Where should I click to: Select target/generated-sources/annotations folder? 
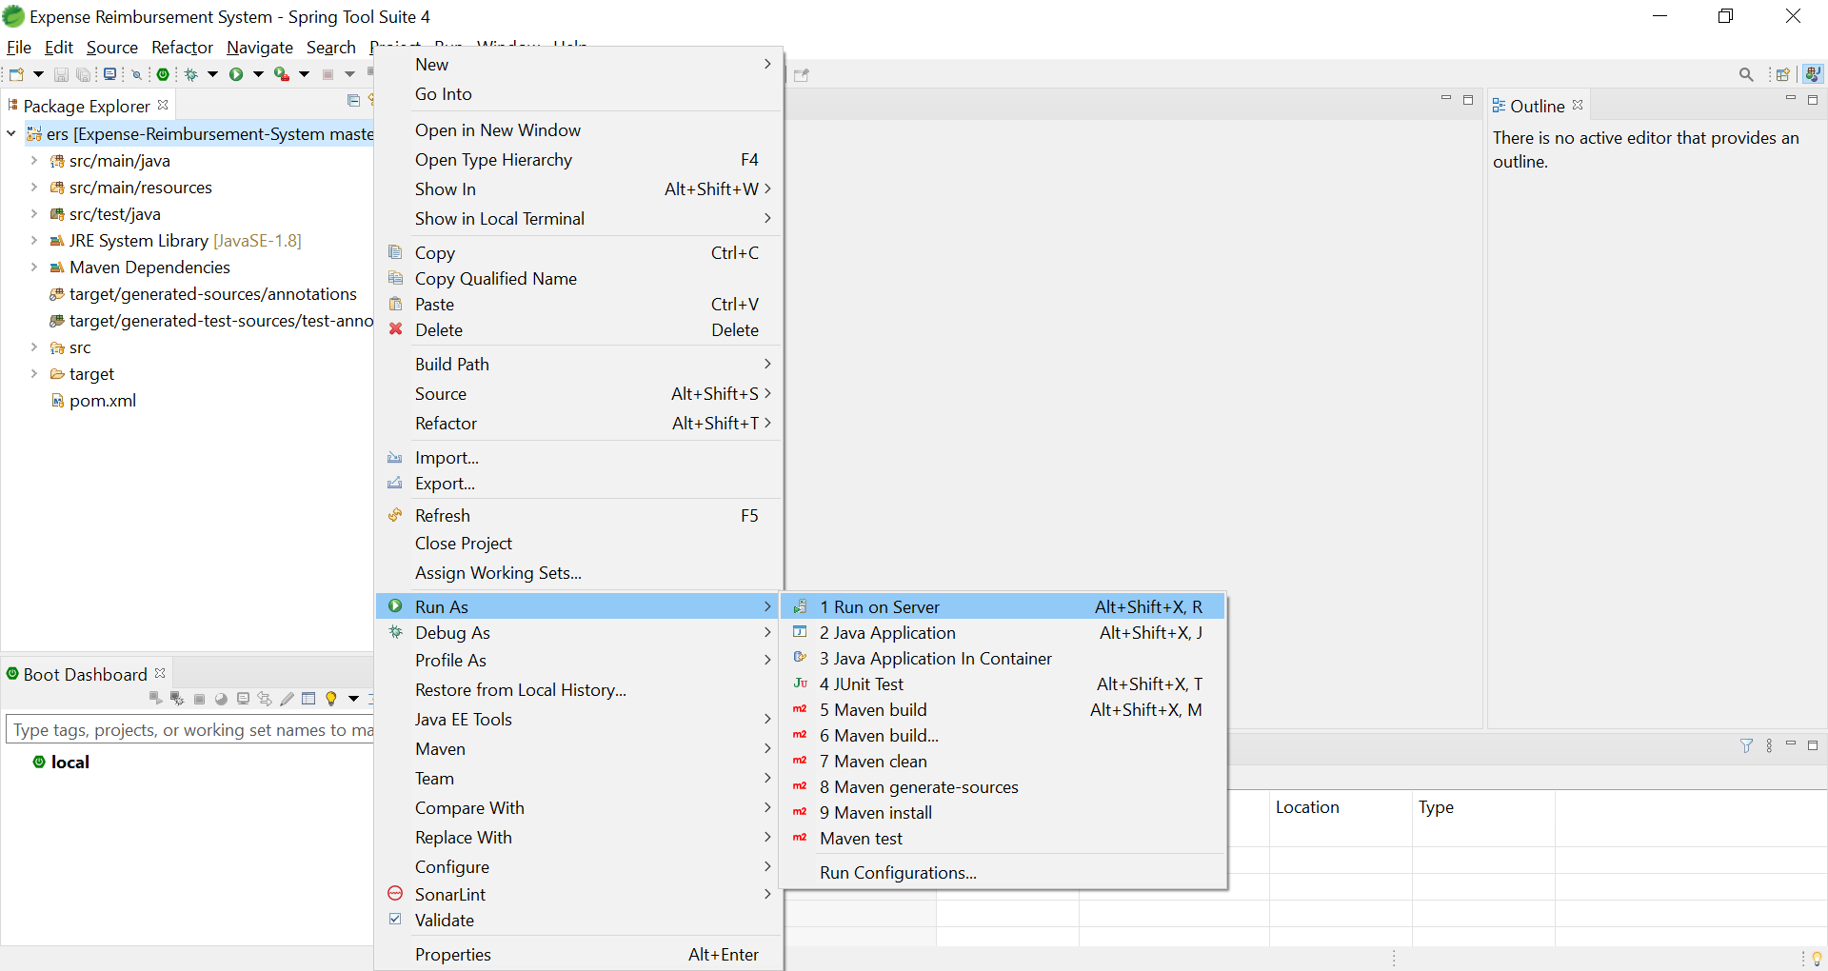tap(213, 293)
